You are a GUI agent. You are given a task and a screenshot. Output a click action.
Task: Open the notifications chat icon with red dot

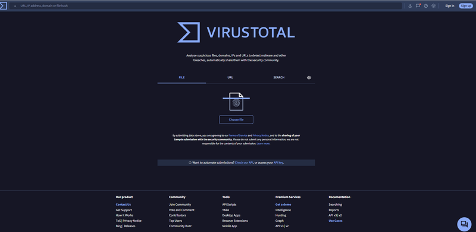point(418,6)
